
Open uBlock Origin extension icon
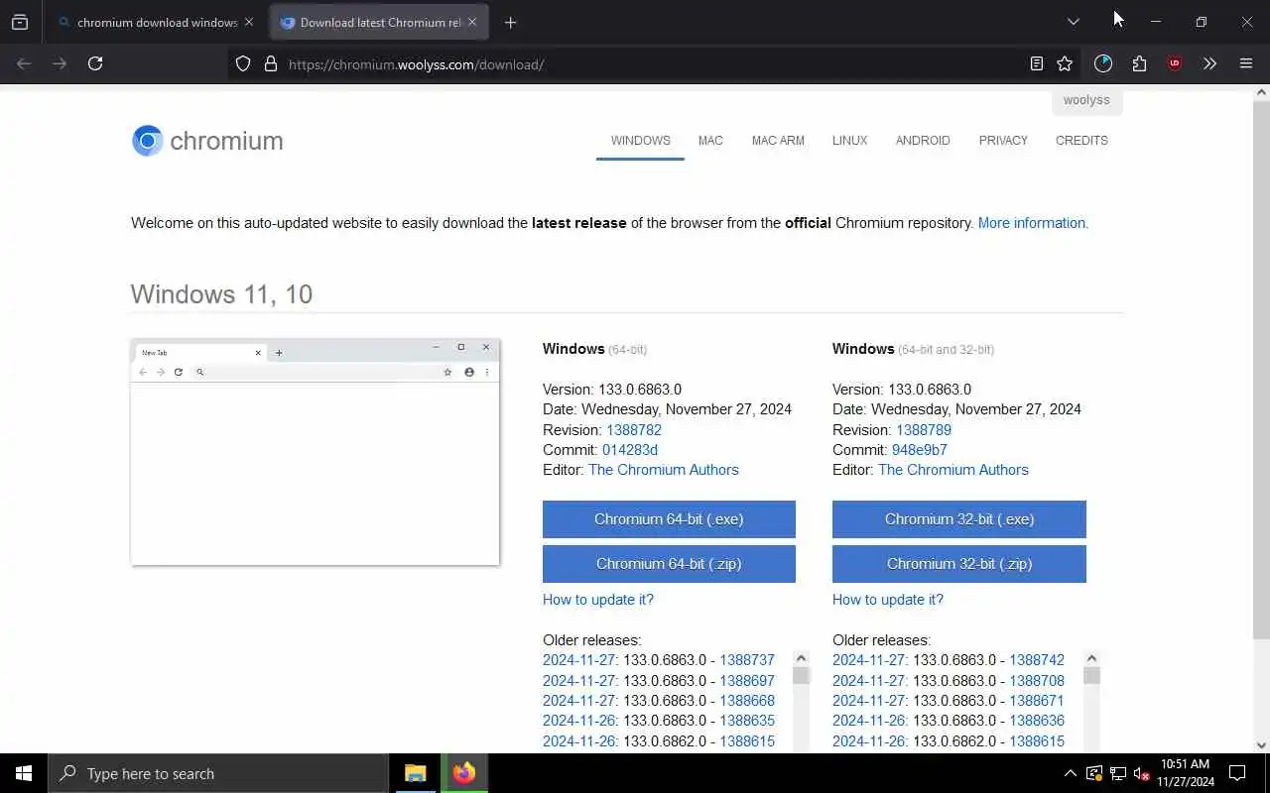tap(1175, 63)
